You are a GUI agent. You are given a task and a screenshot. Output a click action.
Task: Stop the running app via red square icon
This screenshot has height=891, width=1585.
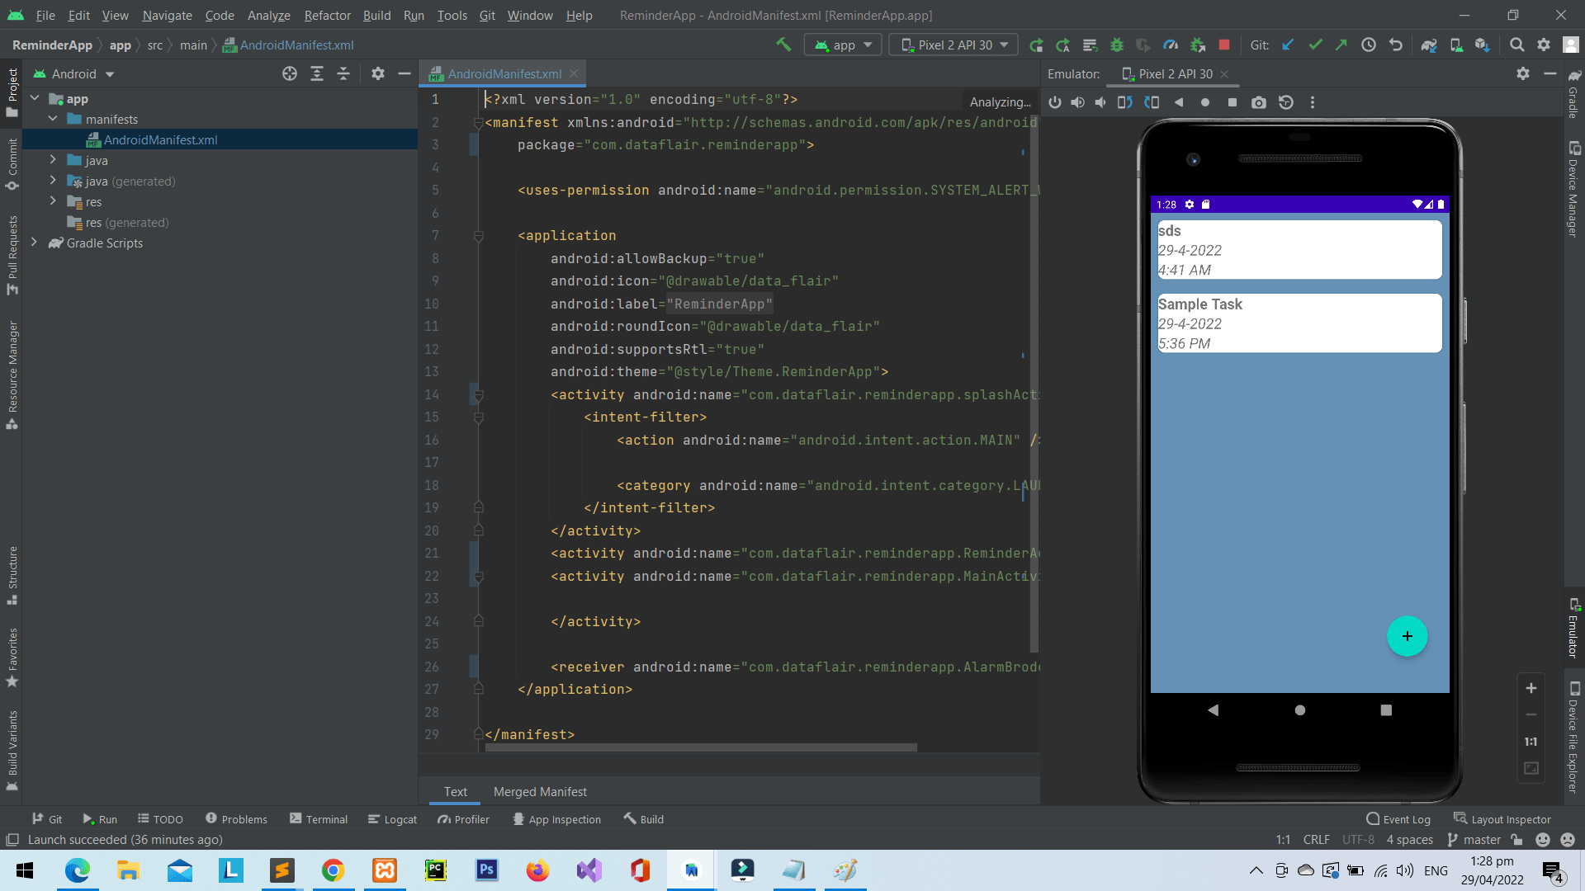tap(1225, 45)
